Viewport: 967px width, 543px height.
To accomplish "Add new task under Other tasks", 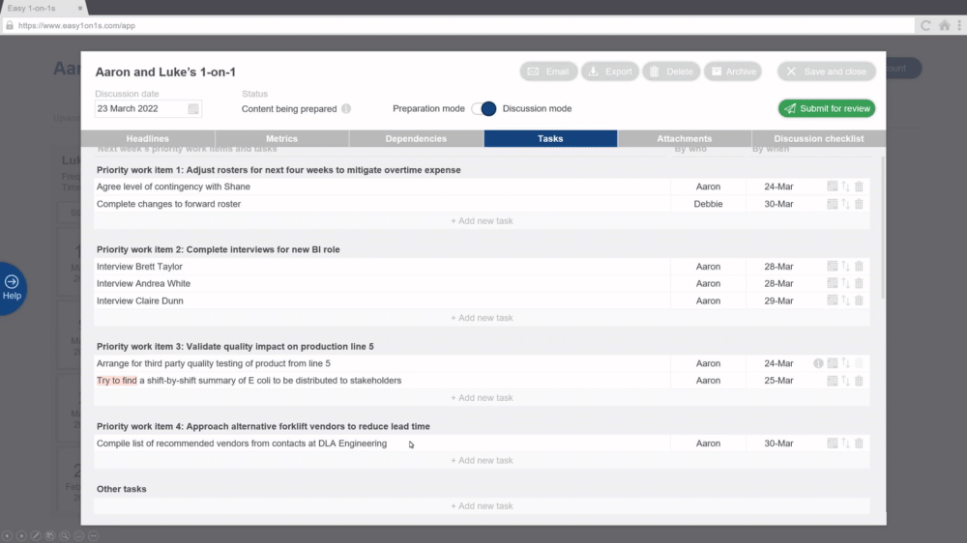I will point(482,506).
